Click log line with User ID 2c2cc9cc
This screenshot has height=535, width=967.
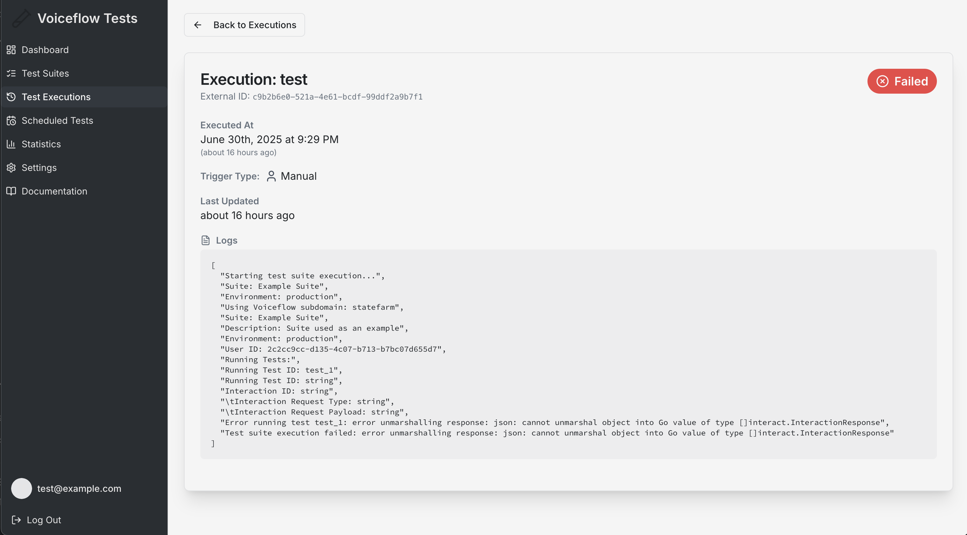333,349
